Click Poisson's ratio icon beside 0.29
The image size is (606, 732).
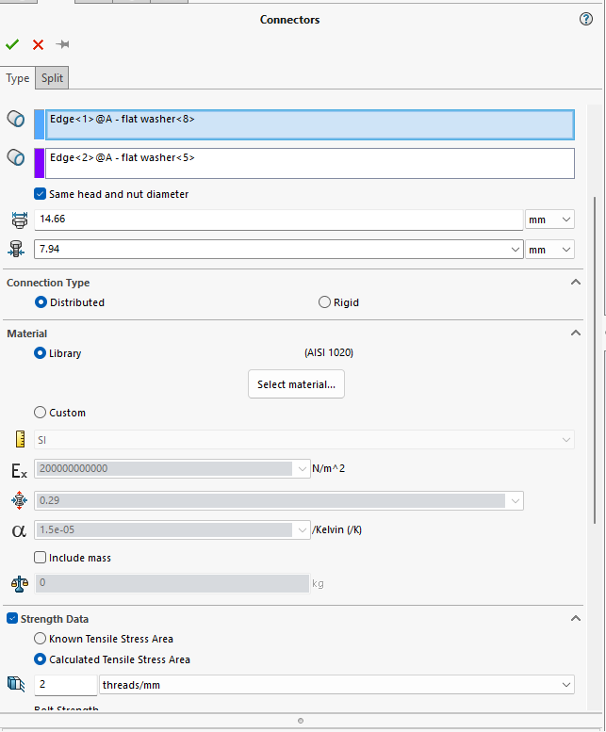pos(19,500)
